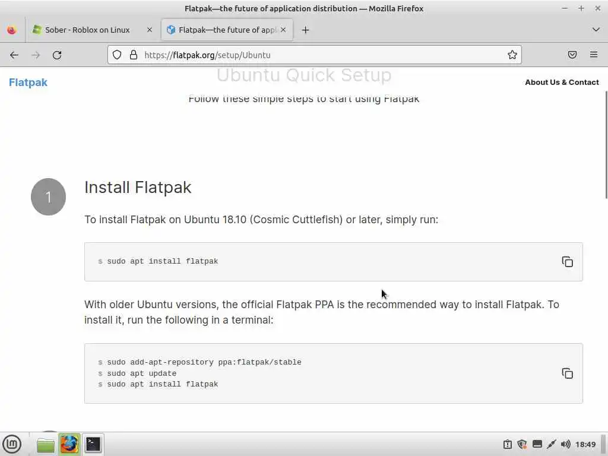Open Firefox View pinned tab
The width and height of the screenshot is (608, 456).
click(x=12, y=30)
